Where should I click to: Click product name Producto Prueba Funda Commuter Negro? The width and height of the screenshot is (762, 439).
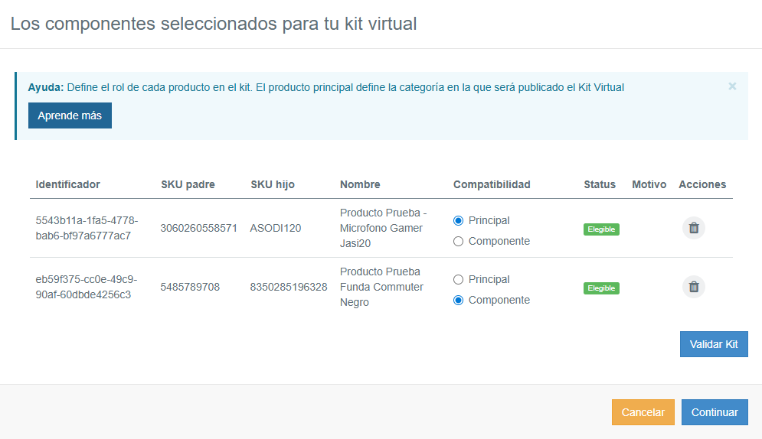[381, 287]
